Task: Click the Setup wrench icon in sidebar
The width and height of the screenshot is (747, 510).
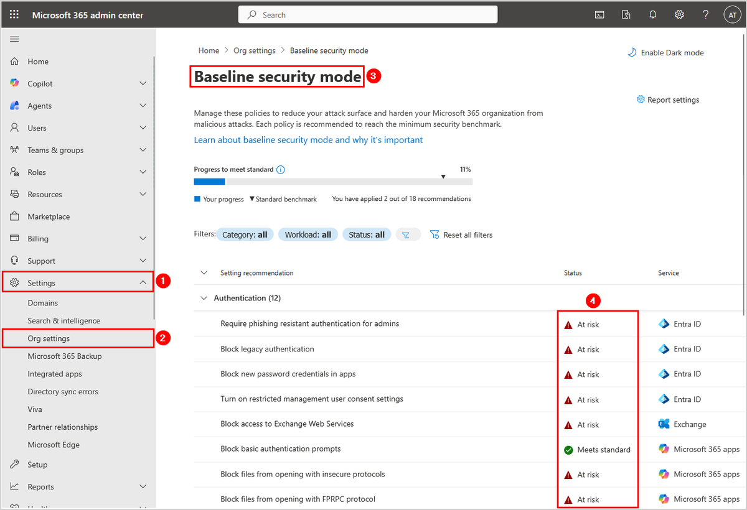Action: click(15, 465)
